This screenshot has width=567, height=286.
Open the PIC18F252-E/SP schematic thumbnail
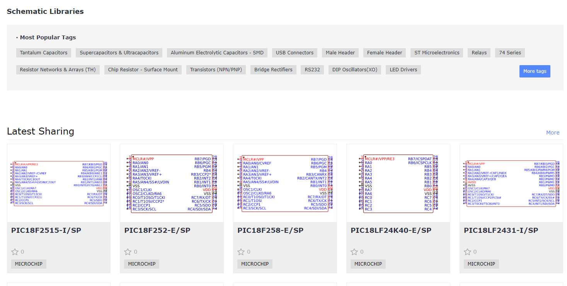[172, 183]
